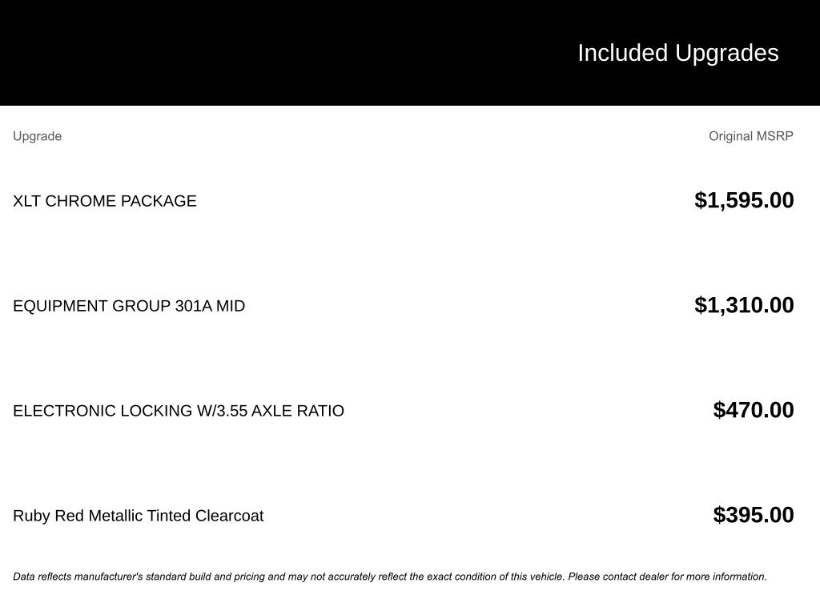820x615 pixels.
Task: Select the ELECTRONIC LOCKING W/3.55 AXLE RATIO label
Action: click(x=179, y=411)
